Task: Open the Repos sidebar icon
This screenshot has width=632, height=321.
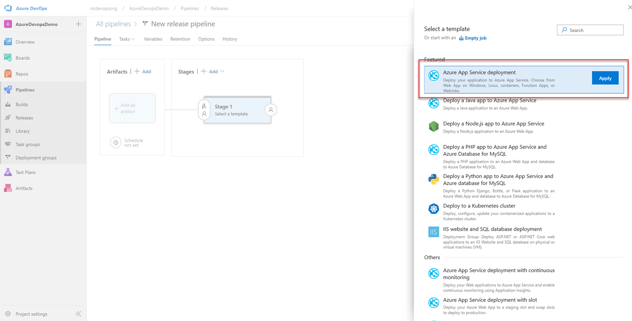Action: coord(8,74)
